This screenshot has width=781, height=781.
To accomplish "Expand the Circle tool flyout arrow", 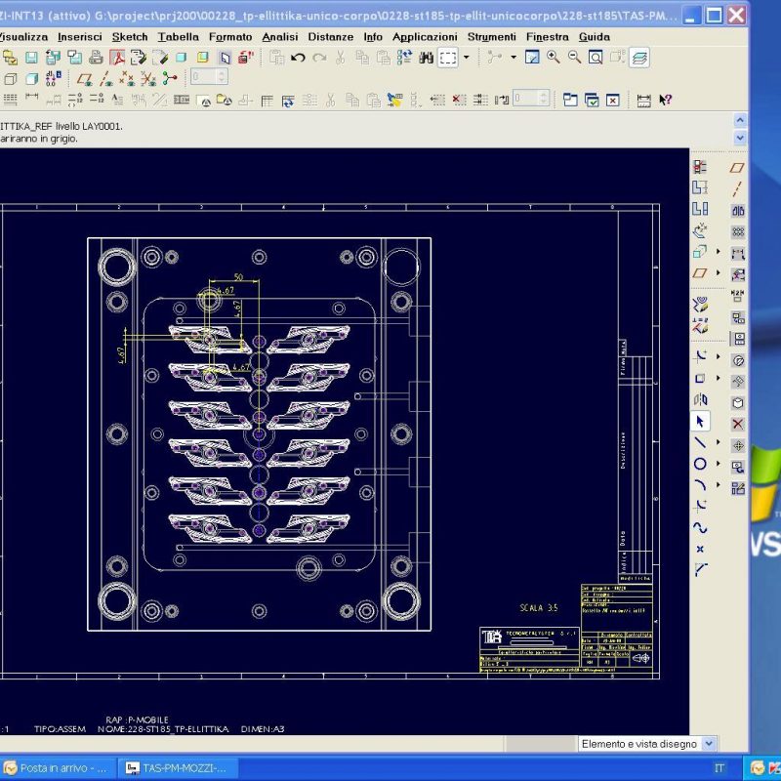I will point(718,463).
